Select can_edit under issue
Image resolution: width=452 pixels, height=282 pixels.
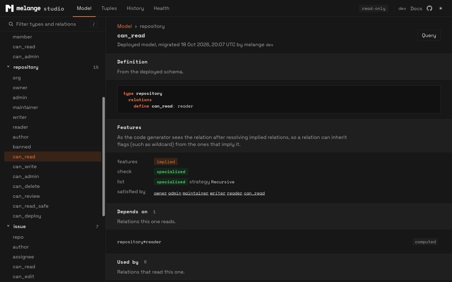[x=53, y=276]
